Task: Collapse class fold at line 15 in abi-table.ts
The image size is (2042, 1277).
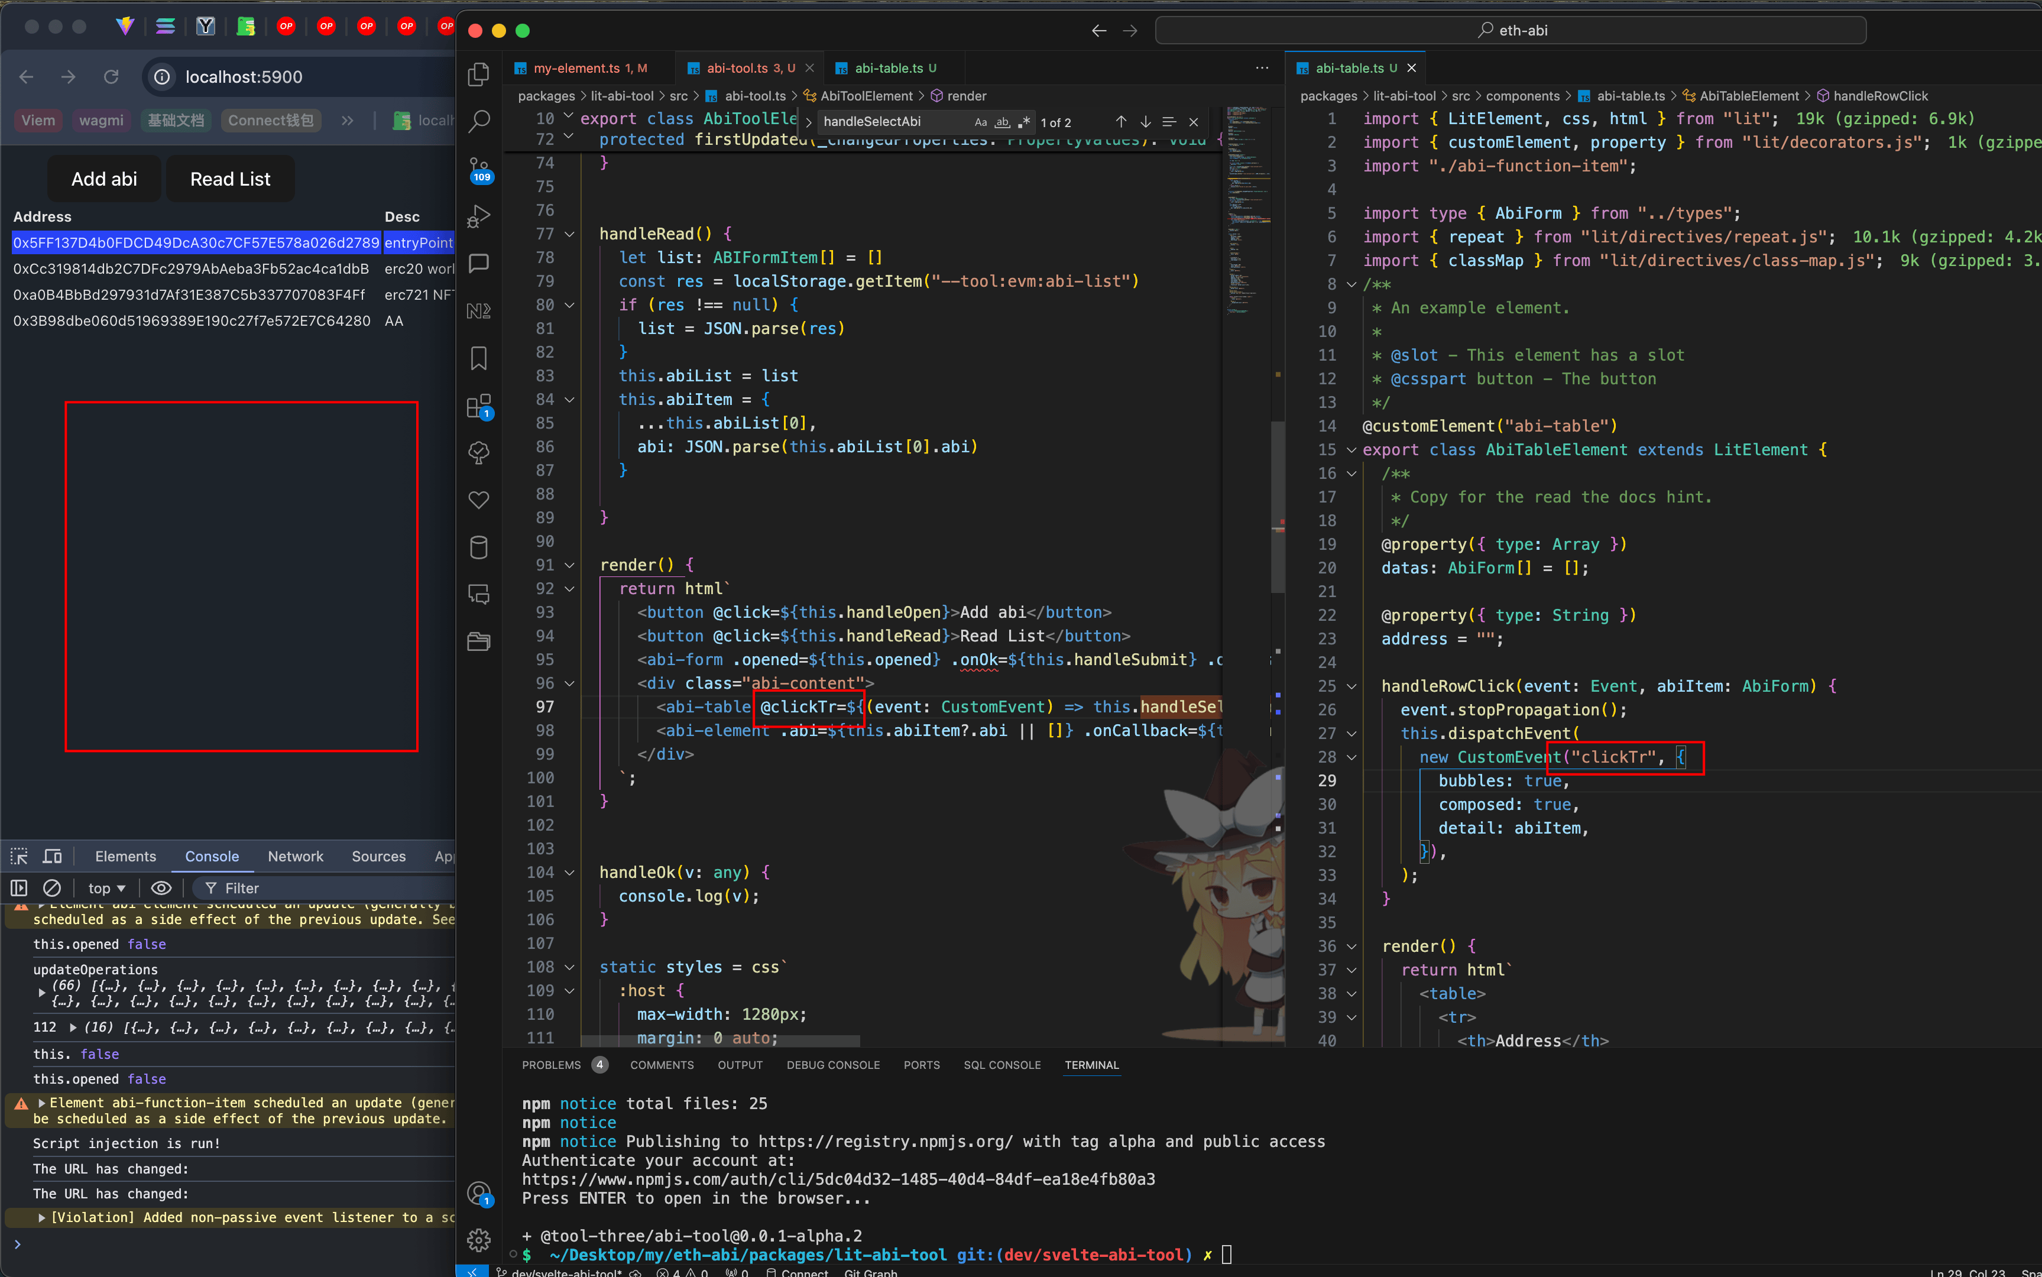Action: pos(1351,450)
